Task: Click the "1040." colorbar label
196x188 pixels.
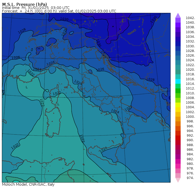Action: pos(190,23)
